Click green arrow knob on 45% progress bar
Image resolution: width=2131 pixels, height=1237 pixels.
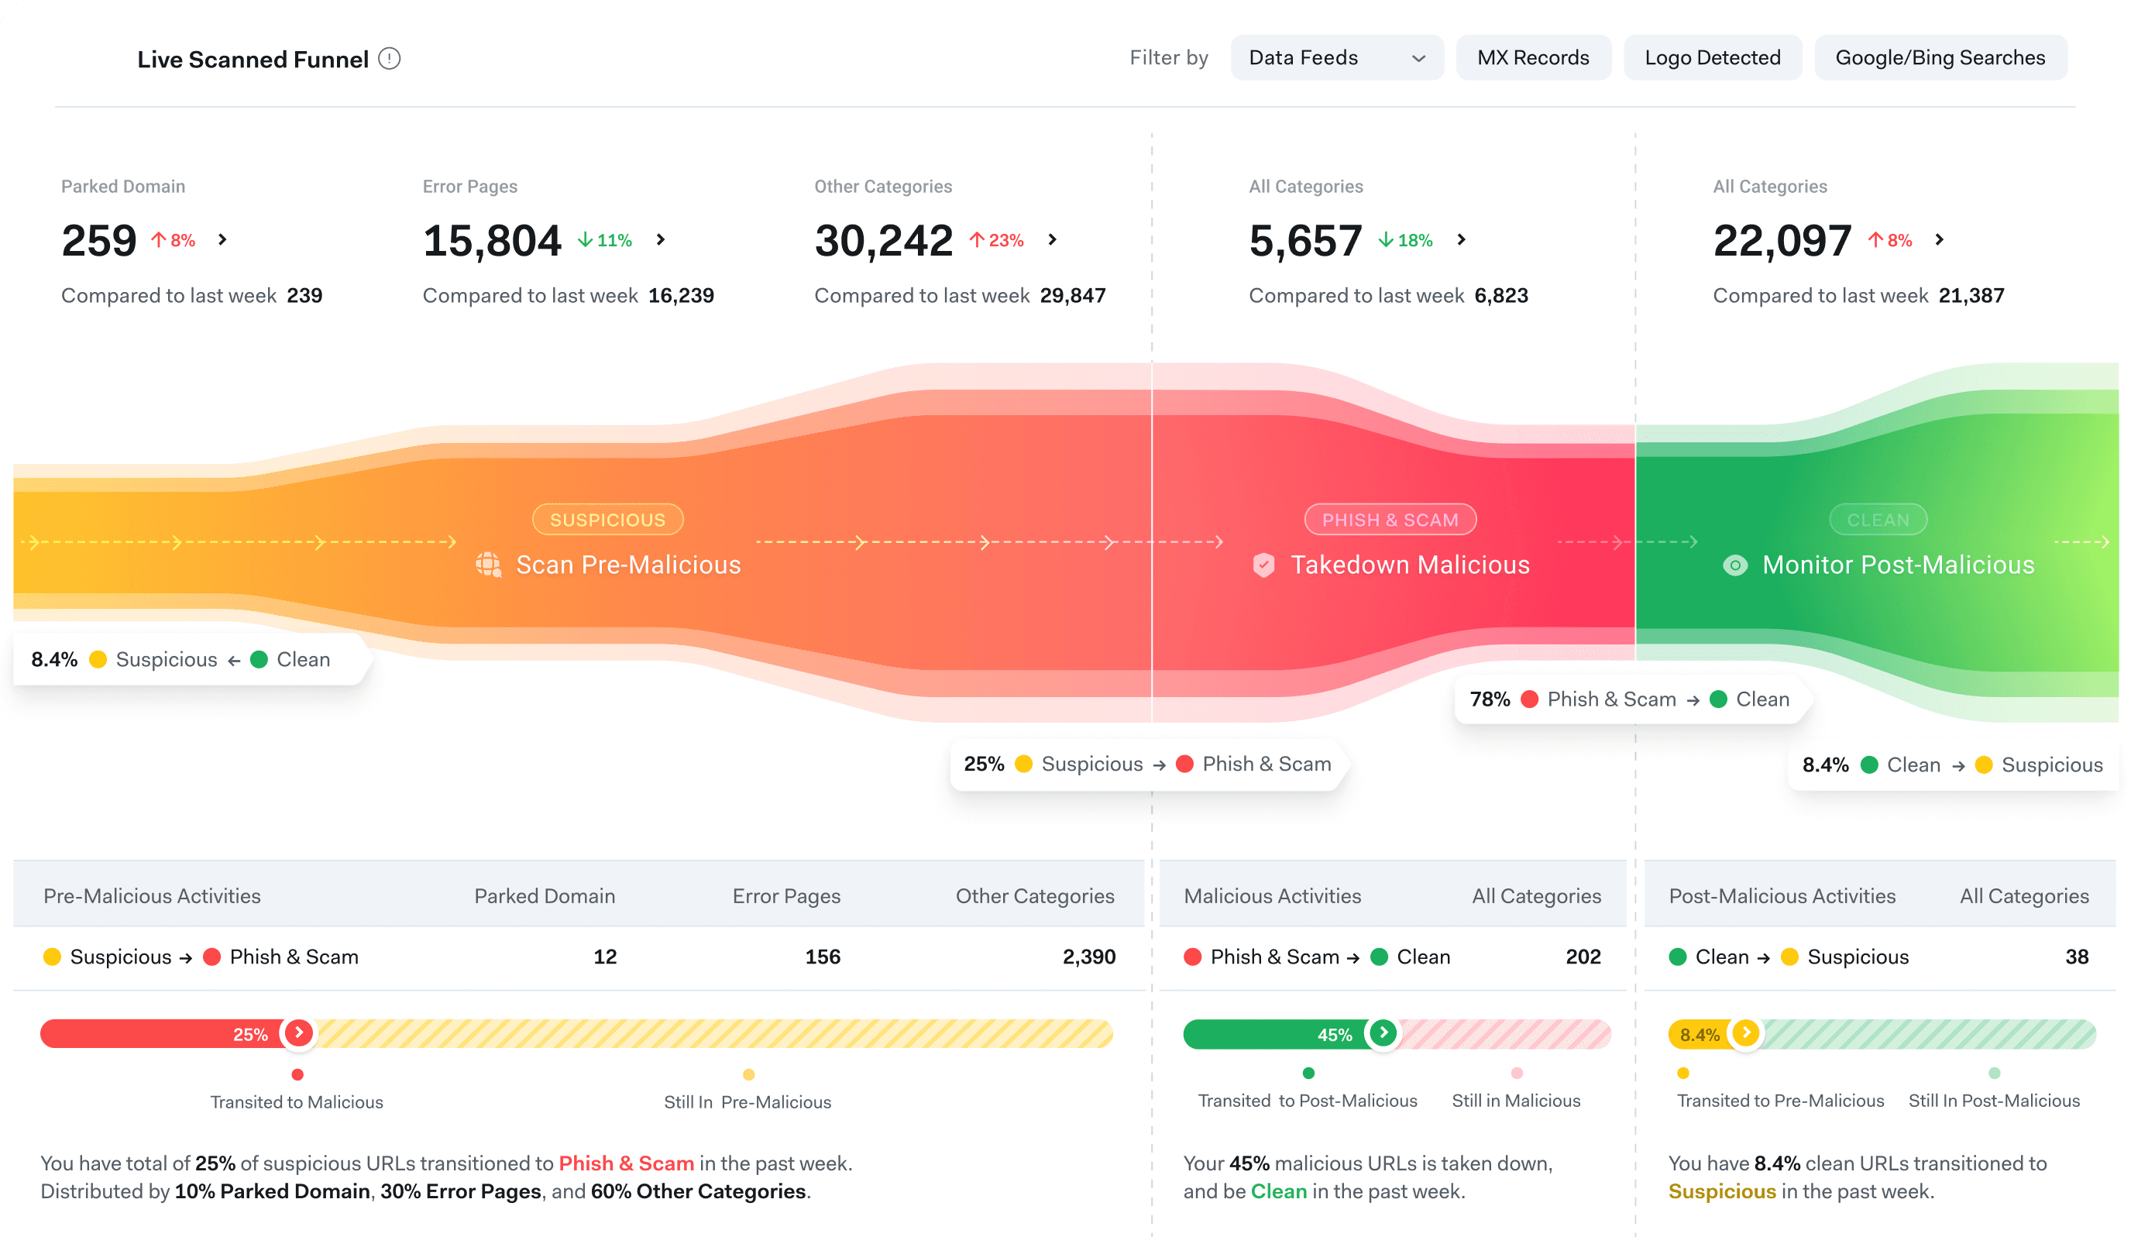tap(1383, 1033)
